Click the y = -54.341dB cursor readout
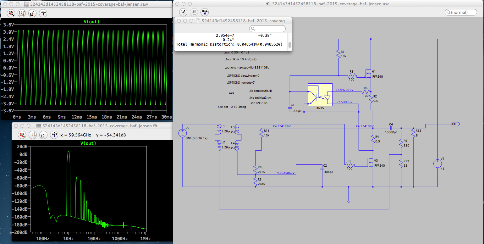 click(112, 135)
